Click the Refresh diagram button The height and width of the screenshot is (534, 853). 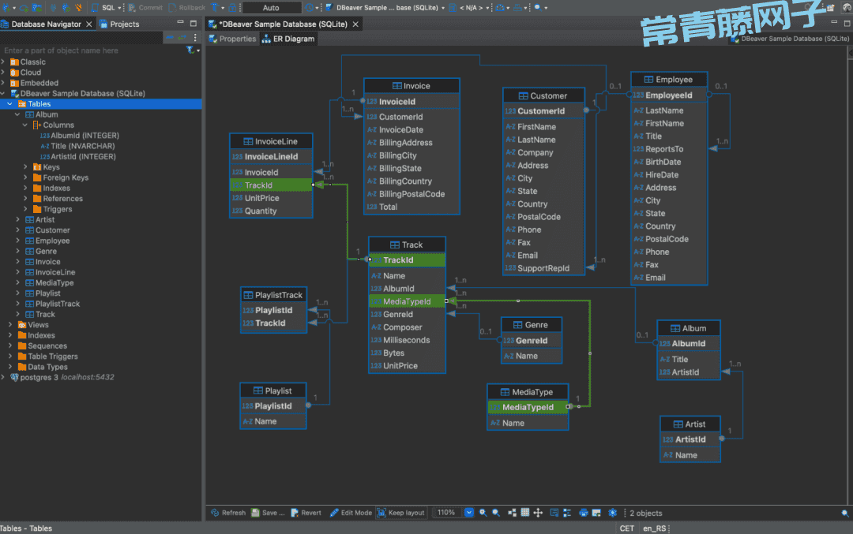coord(228,513)
